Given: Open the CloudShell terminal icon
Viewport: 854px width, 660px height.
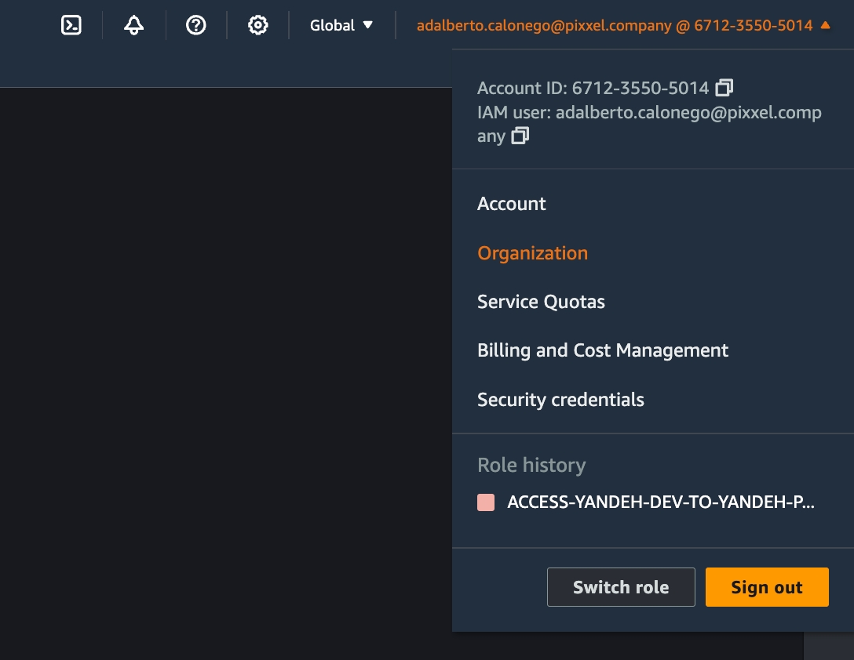Looking at the screenshot, I should 71,25.
